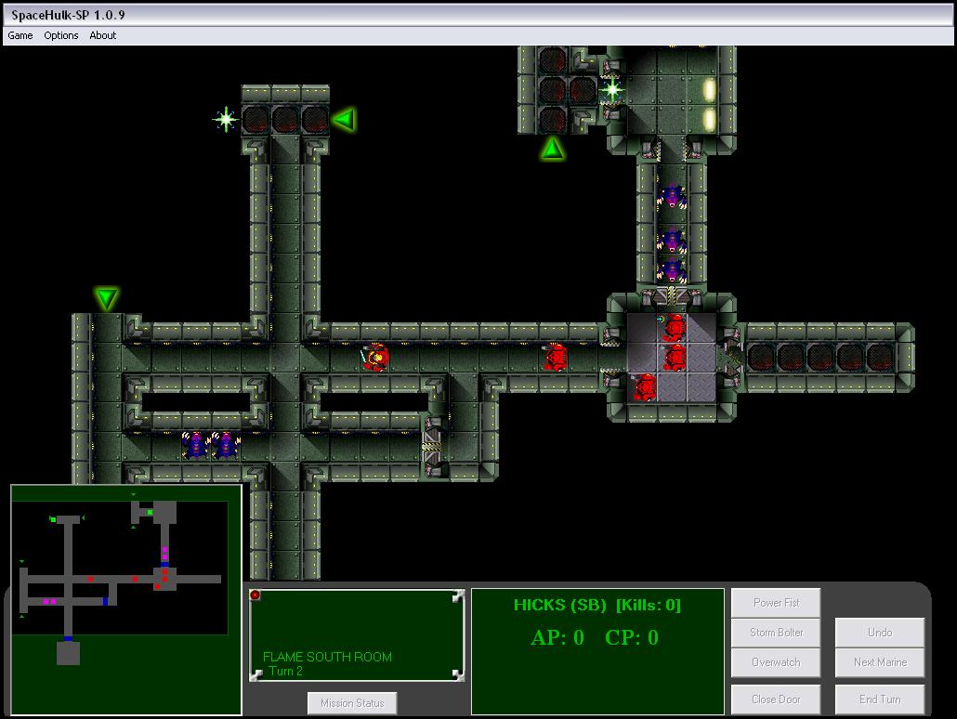Click the AP: 0 value
Screen dimensions: 957x719
[x=557, y=637]
